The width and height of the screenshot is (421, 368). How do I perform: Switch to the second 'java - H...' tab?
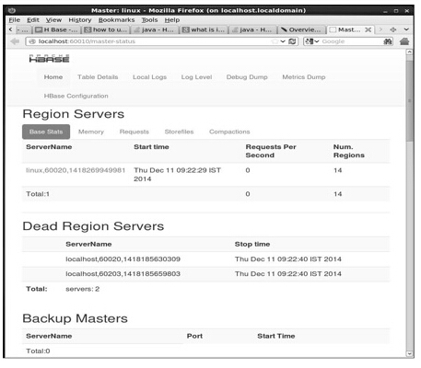(x=252, y=29)
